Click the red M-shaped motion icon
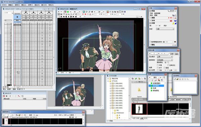201x127 pixels. 171,21
